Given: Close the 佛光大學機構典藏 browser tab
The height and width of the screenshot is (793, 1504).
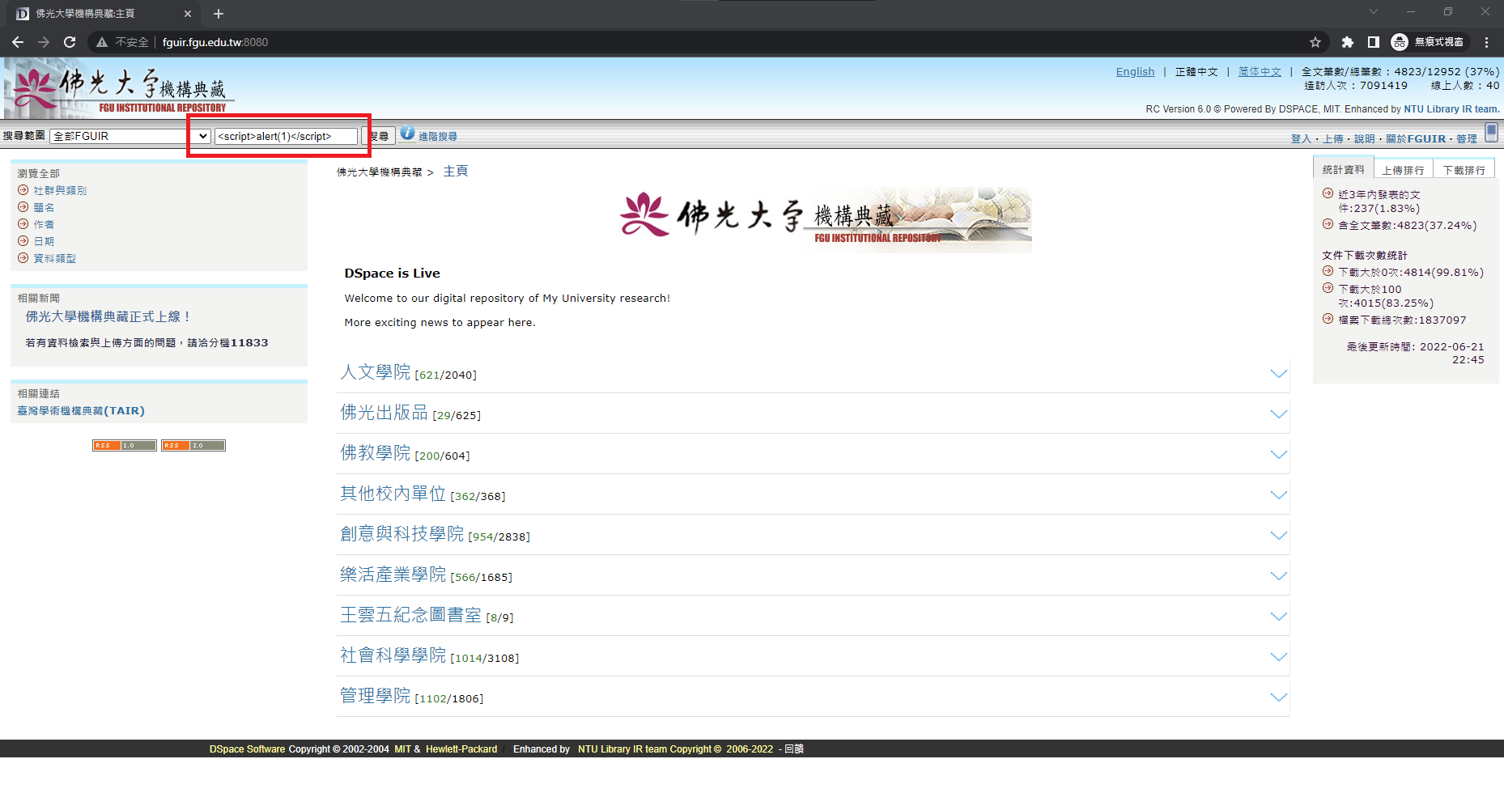Looking at the screenshot, I should [187, 14].
